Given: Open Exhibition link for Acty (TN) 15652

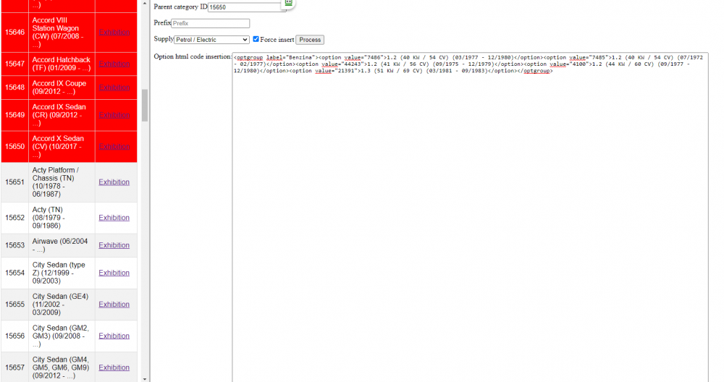Looking at the screenshot, I should pyautogui.click(x=114, y=218).
